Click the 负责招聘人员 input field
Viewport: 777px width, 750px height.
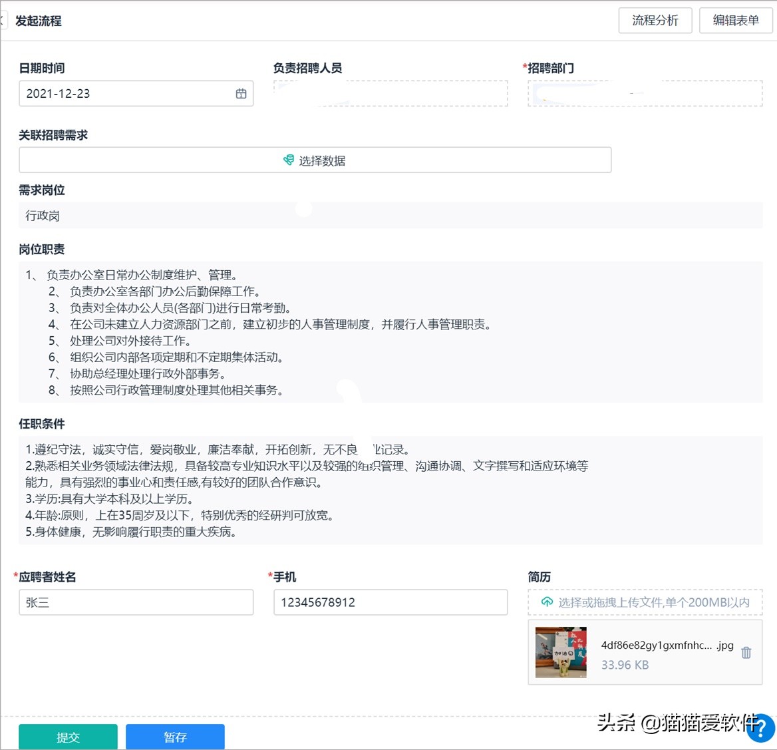point(390,93)
